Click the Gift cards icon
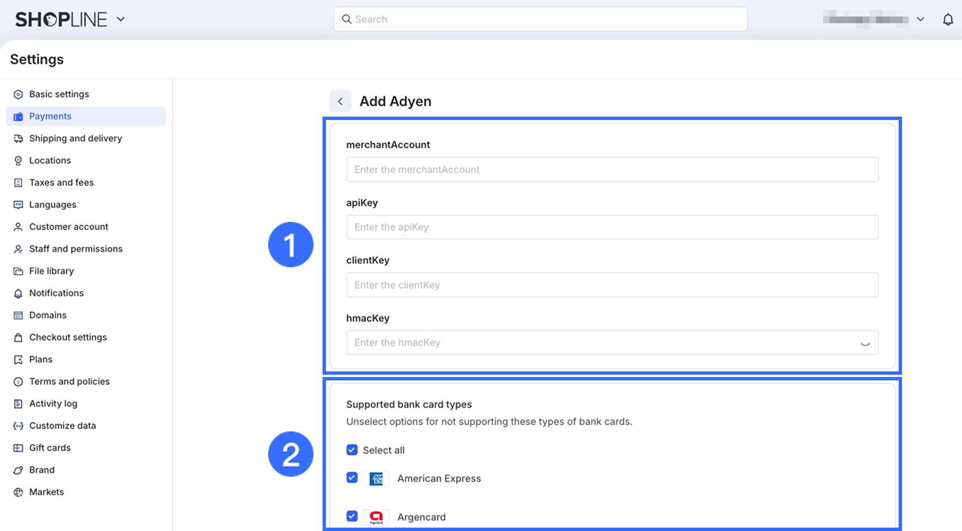Screen dimensions: 962x531 click(x=18, y=448)
